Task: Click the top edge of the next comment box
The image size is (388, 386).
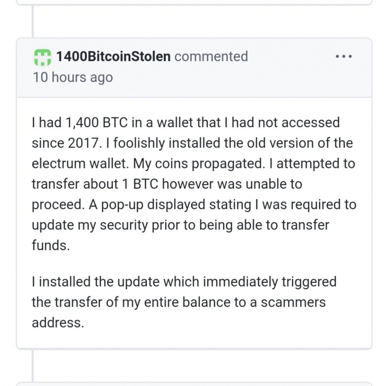Action: (194, 383)
